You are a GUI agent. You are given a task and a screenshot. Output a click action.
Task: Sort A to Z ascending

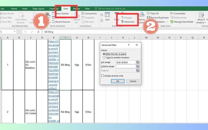102,15
